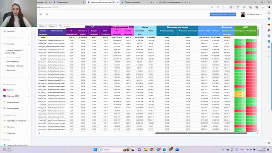The width and height of the screenshot is (272, 153).
Task: Click the blue subscription PROFI button
Action: 223,14
